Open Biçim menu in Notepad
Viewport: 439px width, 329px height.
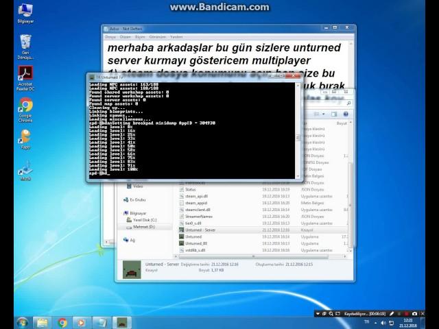coord(140,37)
